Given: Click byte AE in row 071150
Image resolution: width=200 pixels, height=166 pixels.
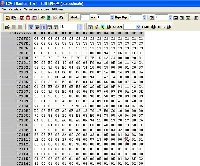Looking at the screenshot, I should click(x=134, y=159).
